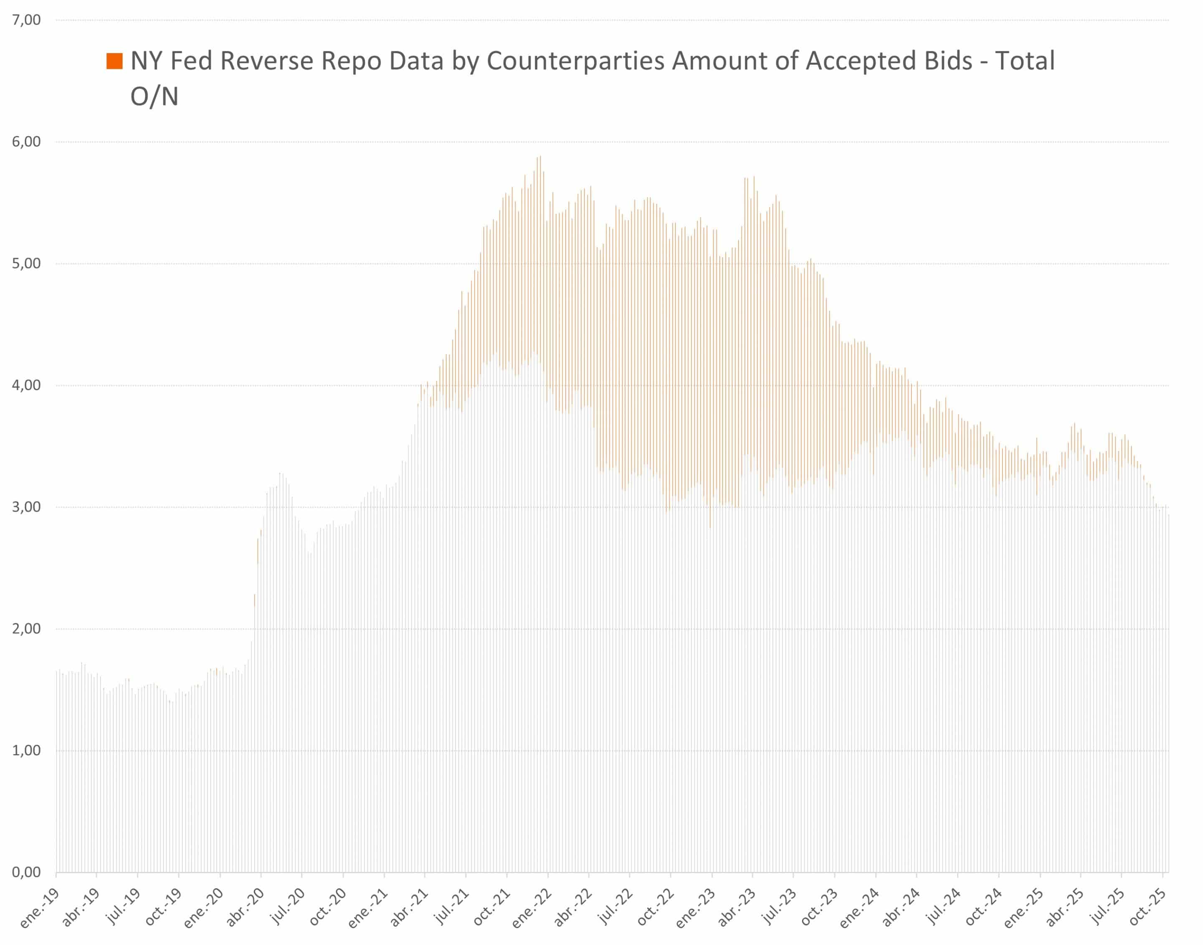Select the 3,00 y-axis label
Image resolution: width=1203 pixels, height=945 pixels.
[x=27, y=507]
